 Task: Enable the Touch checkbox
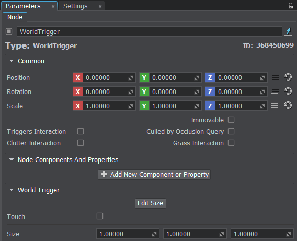(x=100, y=216)
